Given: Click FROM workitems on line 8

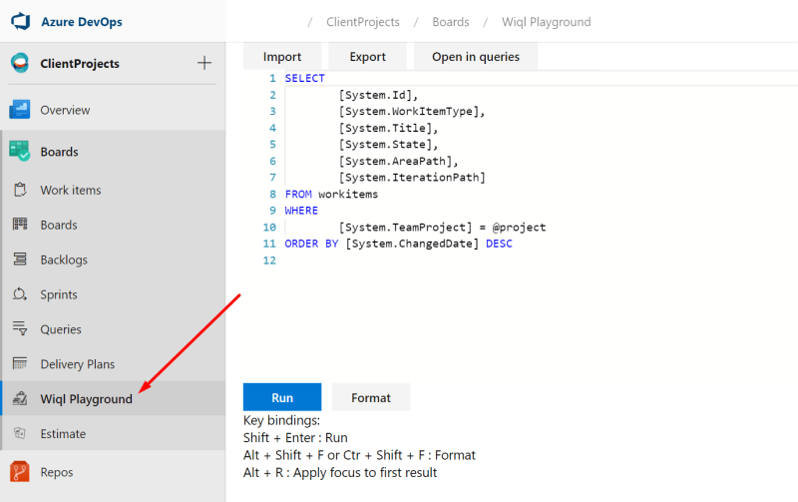Looking at the screenshot, I should pyautogui.click(x=331, y=194).
